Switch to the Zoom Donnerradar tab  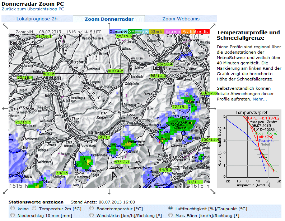click(x=109, y=19)
